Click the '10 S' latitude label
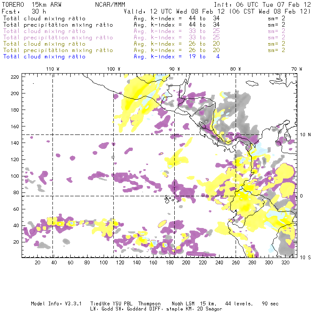Viewport: 313px width, 313px height. point(305,258)
